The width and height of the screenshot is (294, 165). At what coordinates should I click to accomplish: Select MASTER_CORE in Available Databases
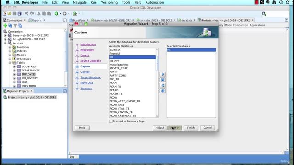132,68
